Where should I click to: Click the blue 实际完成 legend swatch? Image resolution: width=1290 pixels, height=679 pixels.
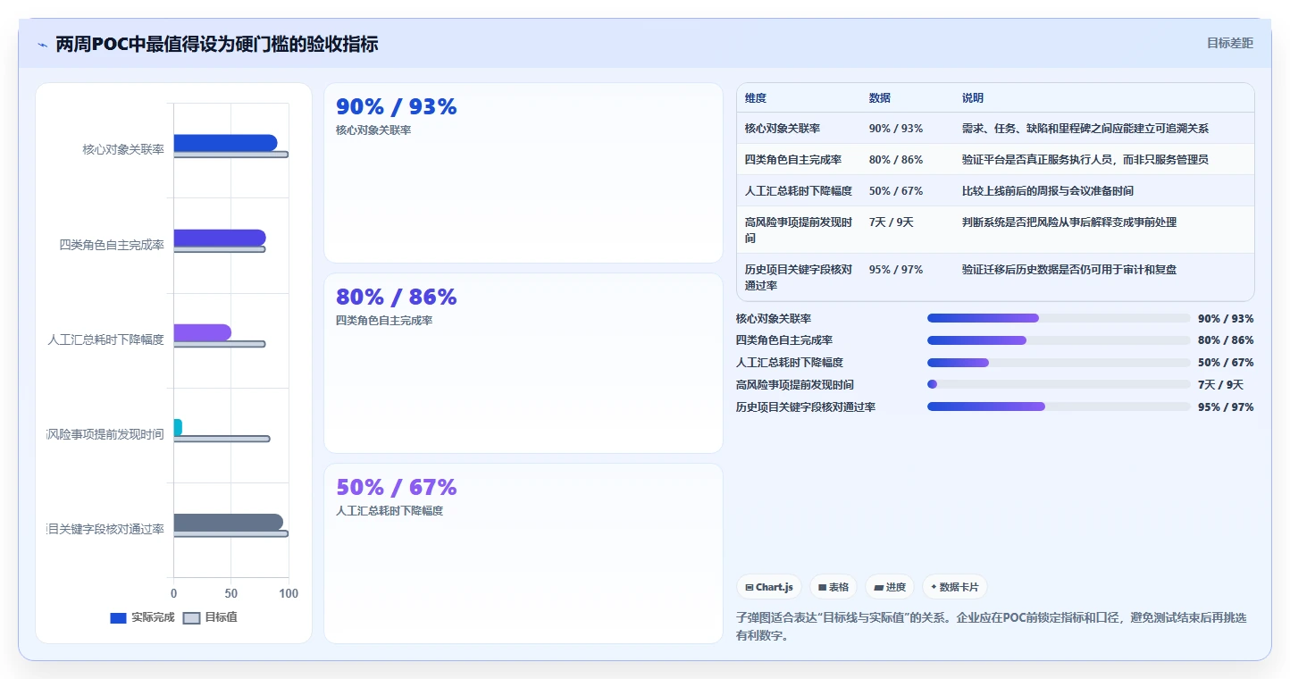point(118,617)
